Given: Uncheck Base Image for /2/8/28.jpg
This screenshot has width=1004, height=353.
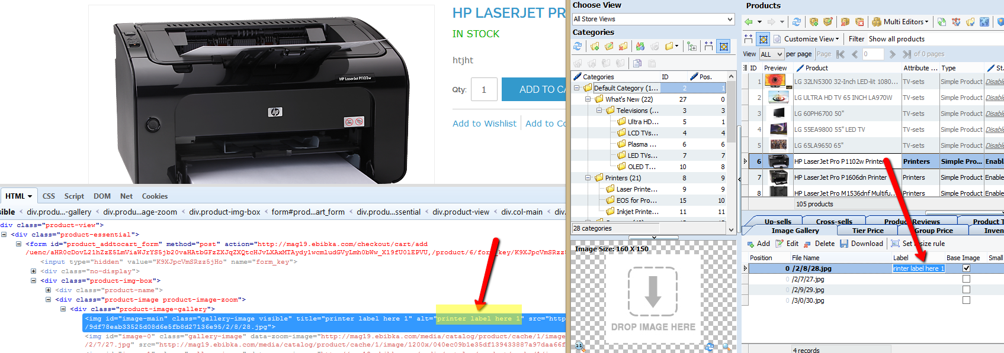Looking at the screenshot, I should (966, 268).
